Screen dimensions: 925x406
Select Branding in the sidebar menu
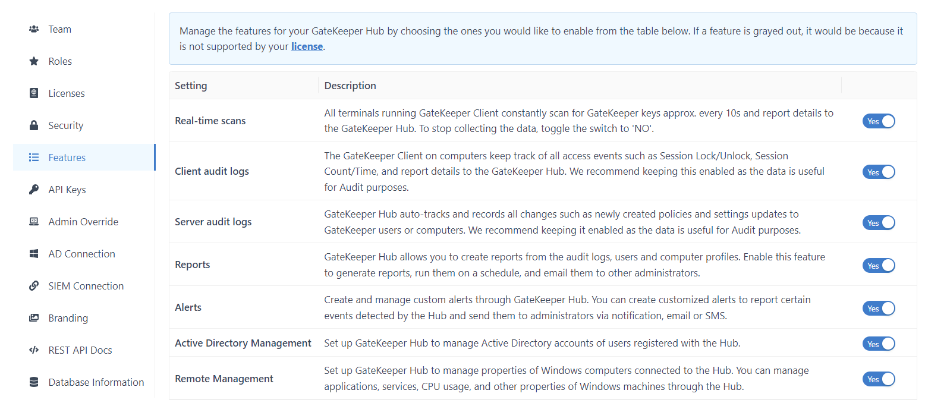point(68,318)
